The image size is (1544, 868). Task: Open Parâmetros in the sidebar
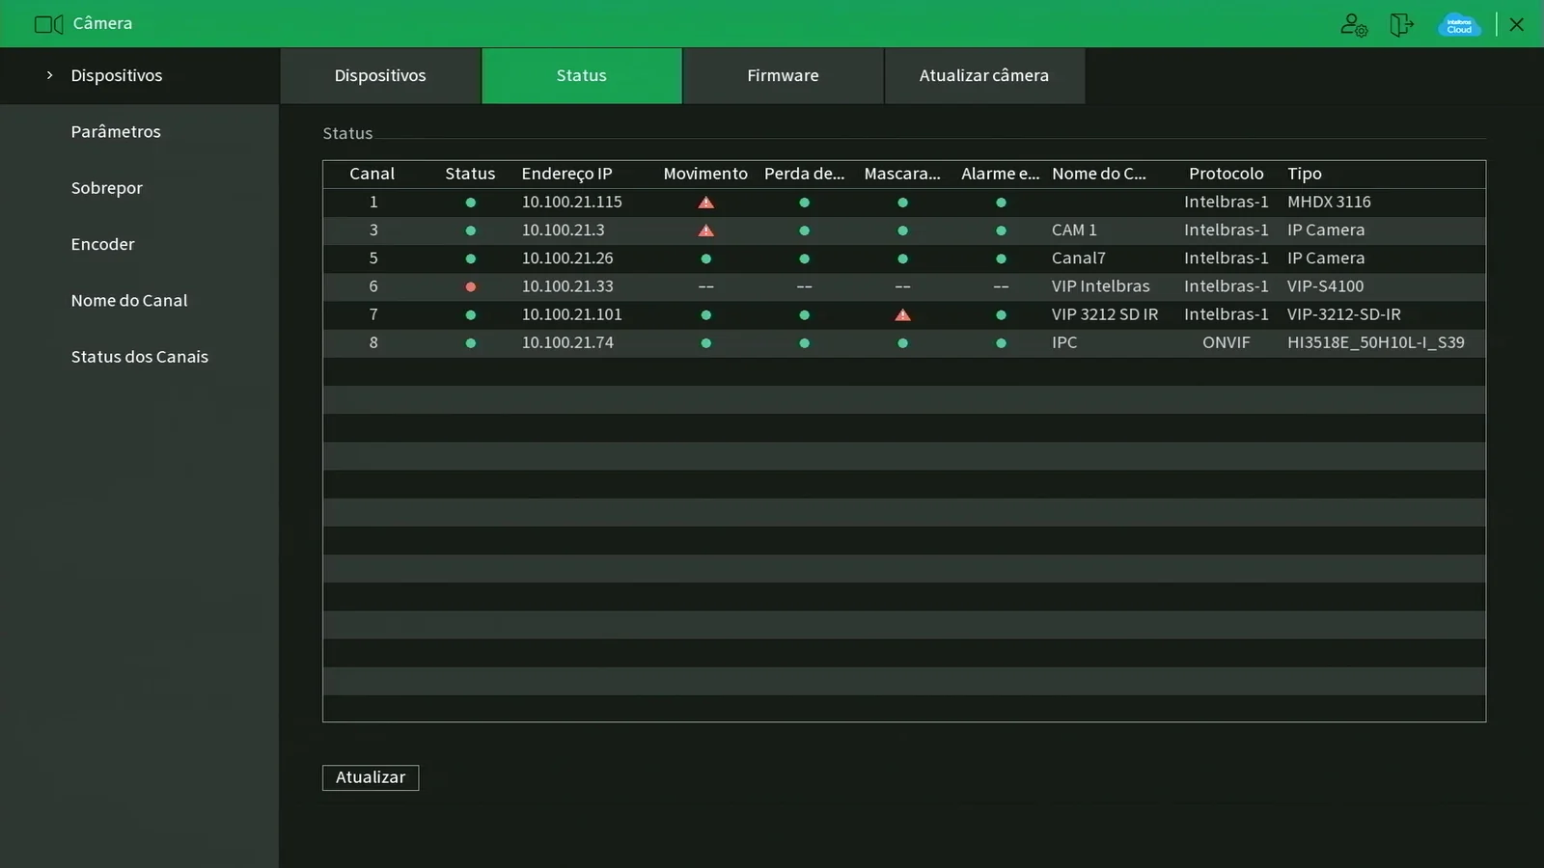point(116,131)
